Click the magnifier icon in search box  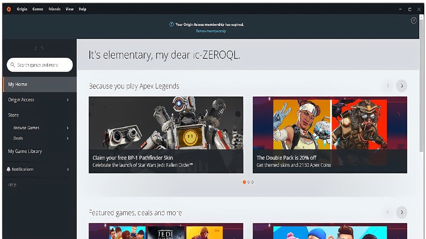click(13, 65)
